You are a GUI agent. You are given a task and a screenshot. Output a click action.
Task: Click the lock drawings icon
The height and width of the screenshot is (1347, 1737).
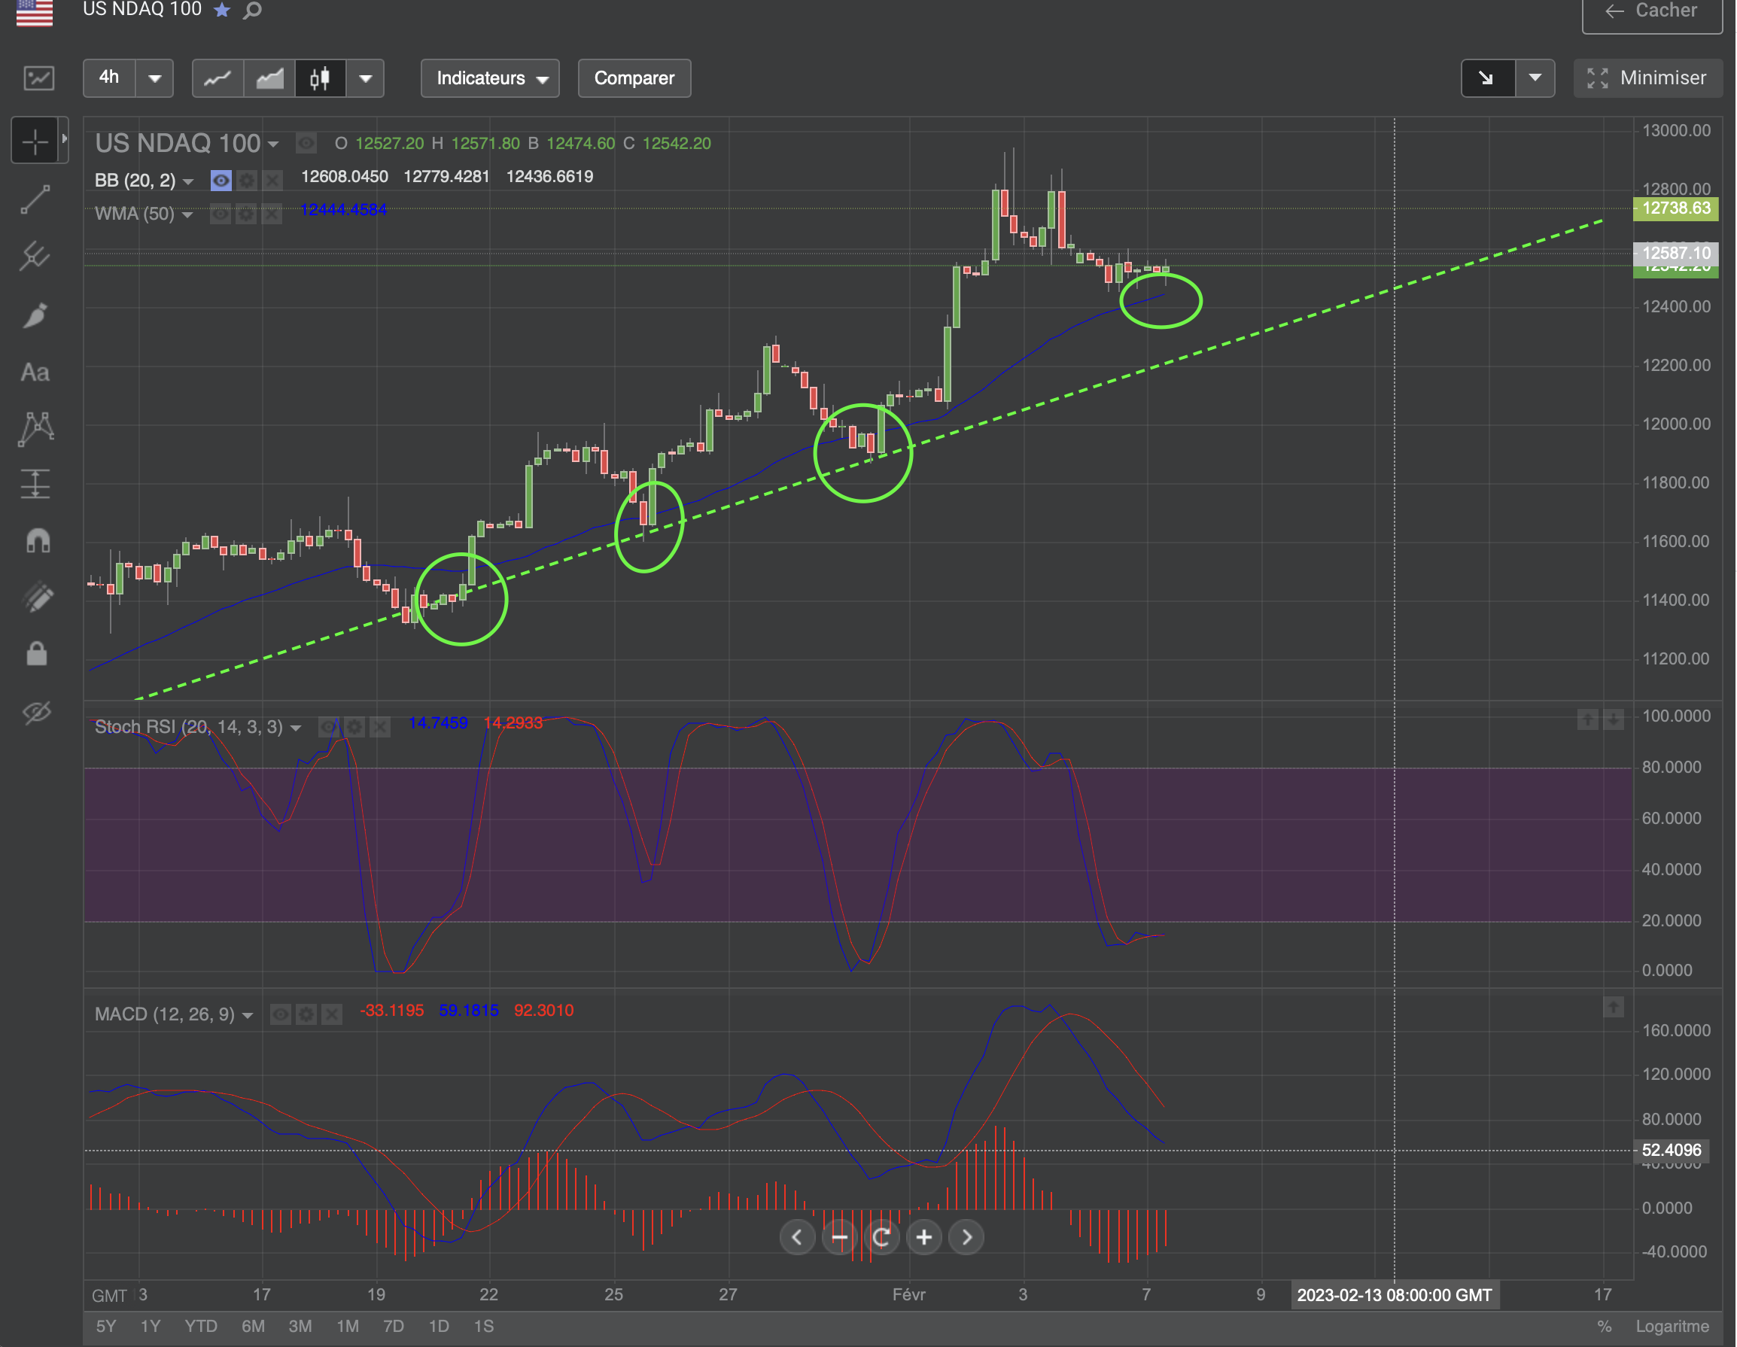tap(37, 655)
